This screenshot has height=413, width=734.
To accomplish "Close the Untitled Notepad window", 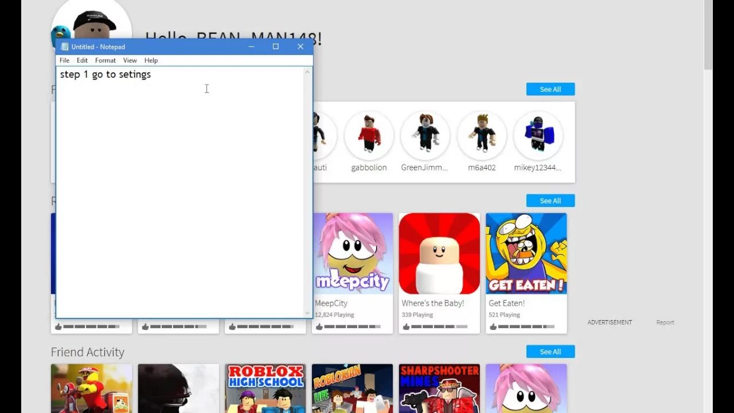I will [300, 46].
